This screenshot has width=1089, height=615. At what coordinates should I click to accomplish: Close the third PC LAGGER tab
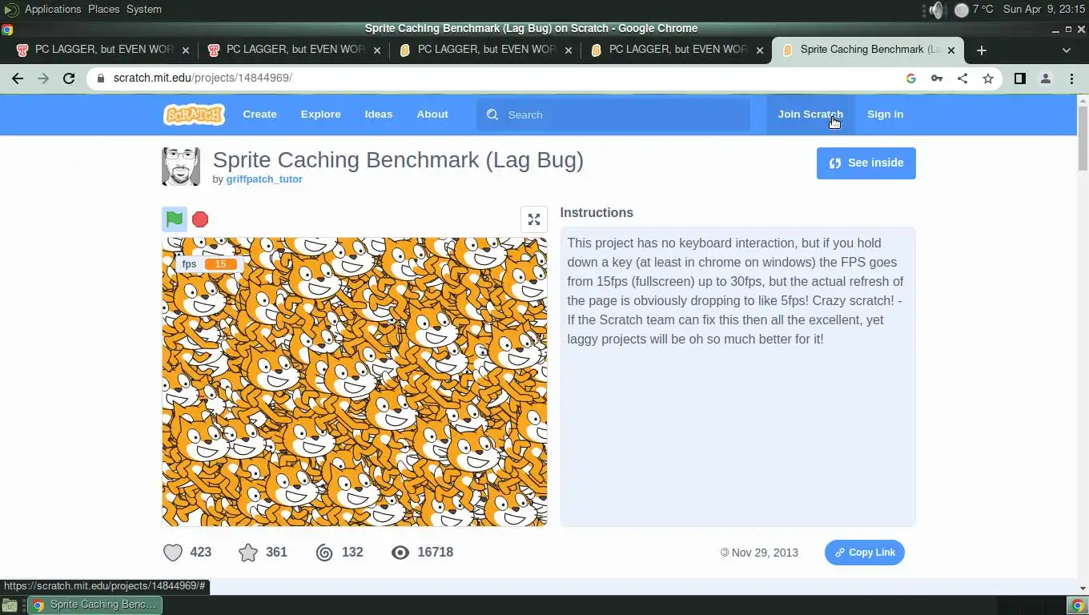pyautogui.click(x=569, y=50)
